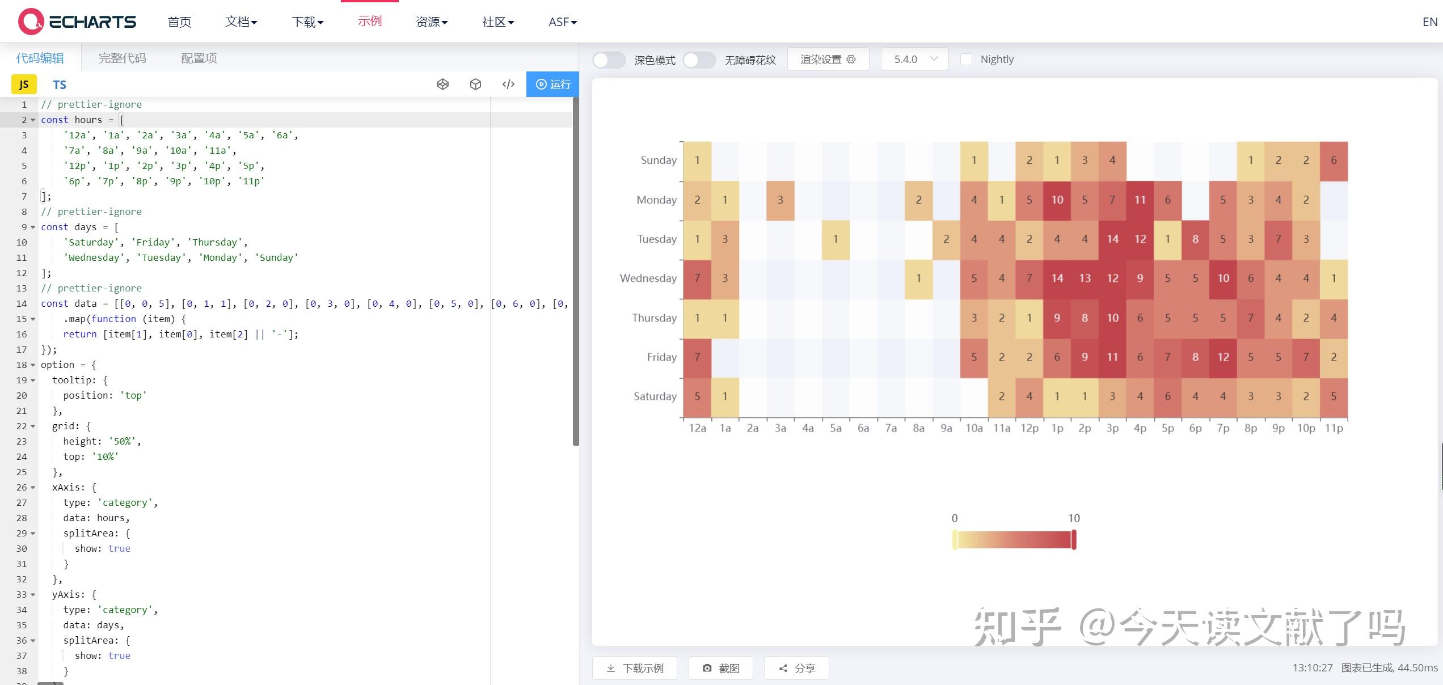Open 渲染设置 via the gear icon
Image resolution: width=1443 pixels, height=685 pixels.
point(850,59)
